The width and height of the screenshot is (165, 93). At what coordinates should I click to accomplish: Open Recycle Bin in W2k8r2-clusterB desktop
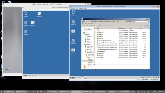(73, 13)
